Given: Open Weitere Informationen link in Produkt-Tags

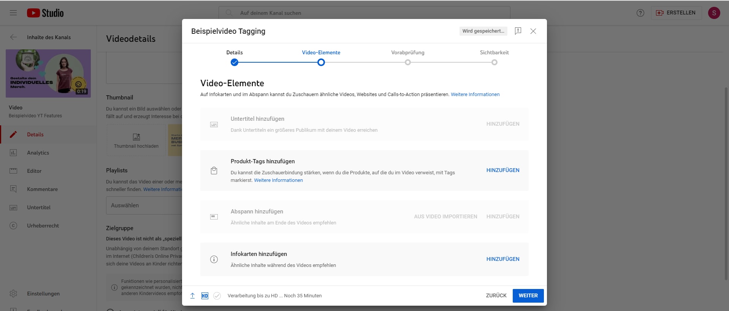Looking at the screenshot, I should [278, 180].
